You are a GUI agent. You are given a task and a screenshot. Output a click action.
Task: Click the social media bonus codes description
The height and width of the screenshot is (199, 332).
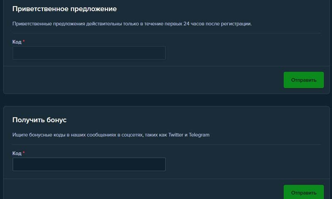111,135
